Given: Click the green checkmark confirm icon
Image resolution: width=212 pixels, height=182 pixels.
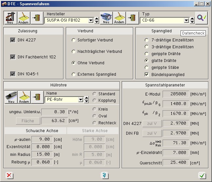Looking at the screenshot, I should (202, 175).
